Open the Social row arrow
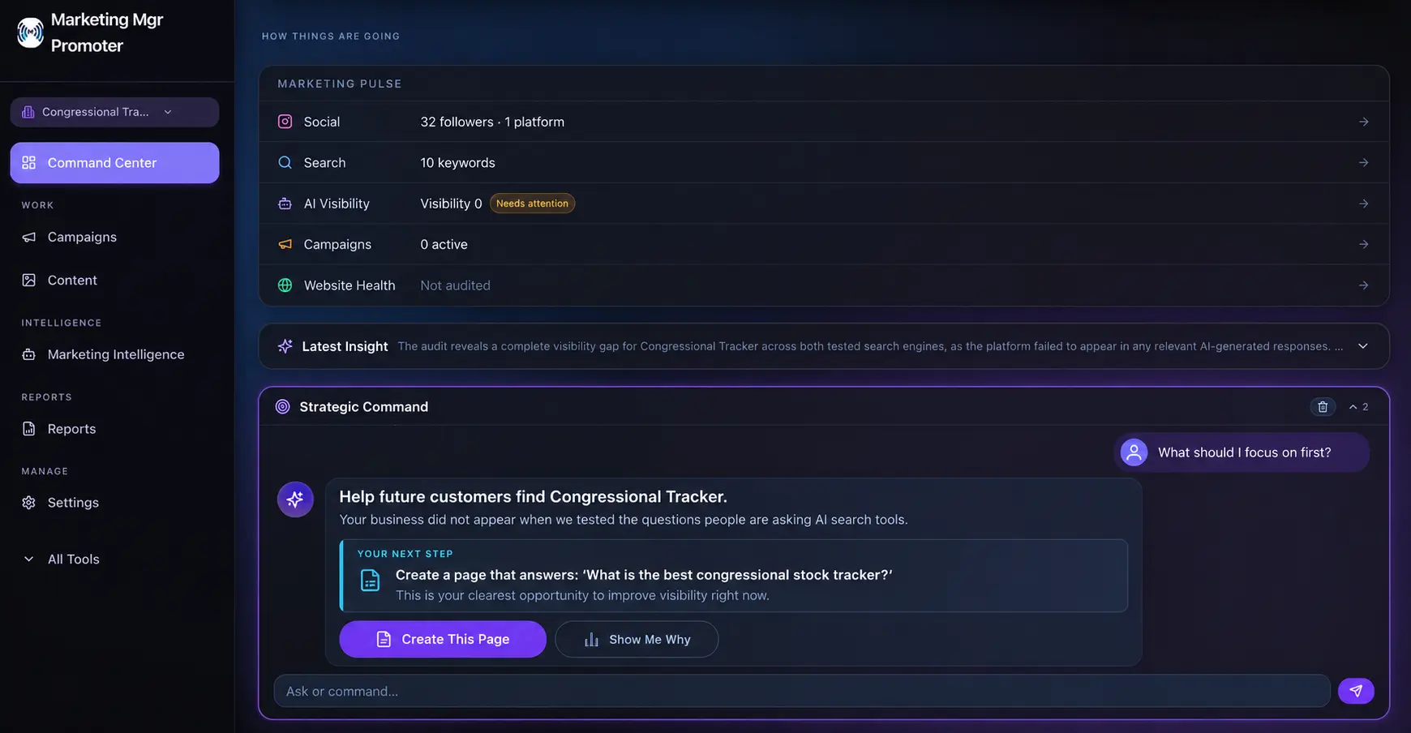The height and width of the screenshot is (733, 1411). (x=1363, y=122)
